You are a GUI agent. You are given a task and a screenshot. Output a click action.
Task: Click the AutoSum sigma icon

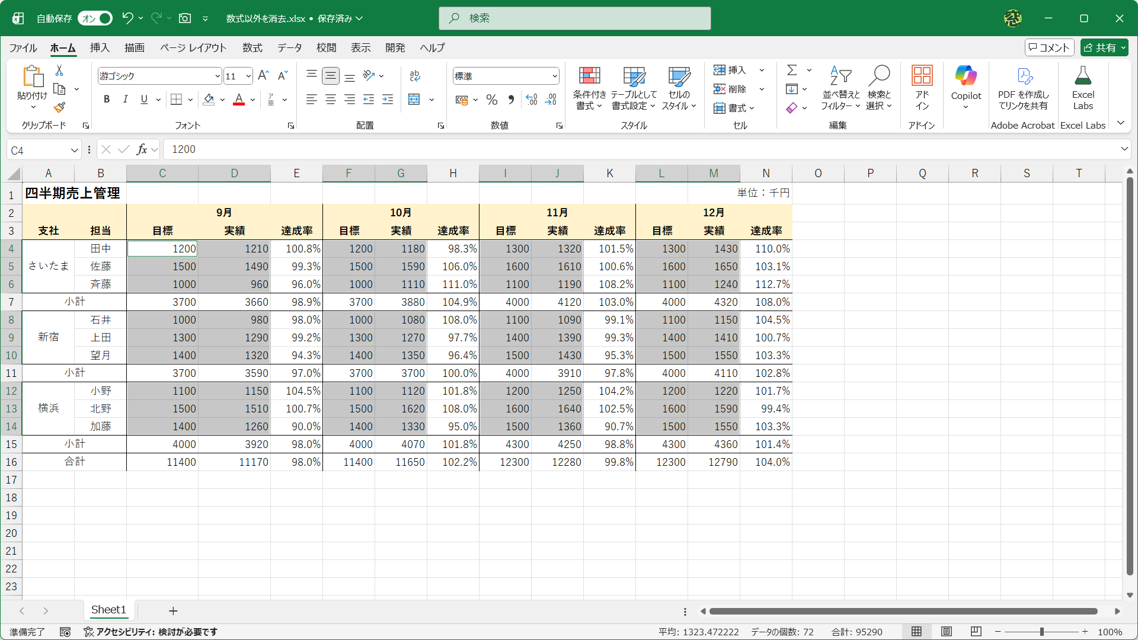point(792,70)
